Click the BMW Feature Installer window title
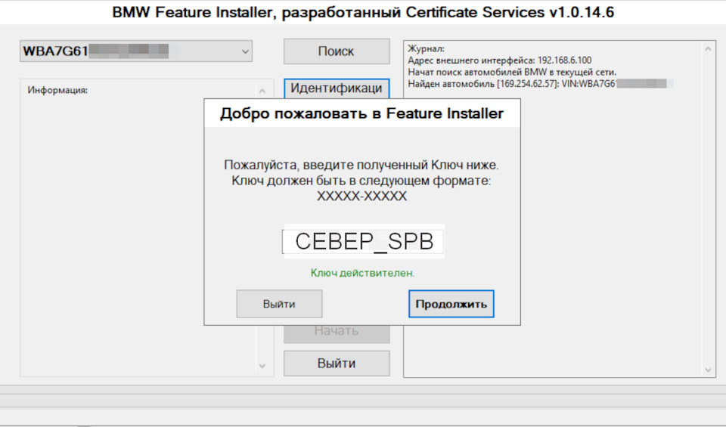Image resolution: width=726 pixels, height=427 pixels. [x=363, y=12]
